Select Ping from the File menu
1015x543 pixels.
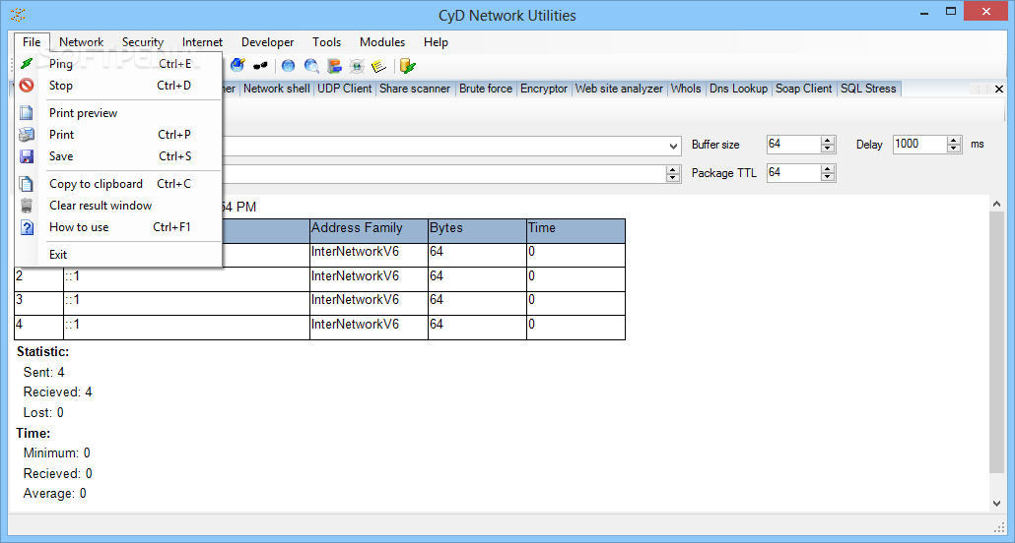pos(118,64)
